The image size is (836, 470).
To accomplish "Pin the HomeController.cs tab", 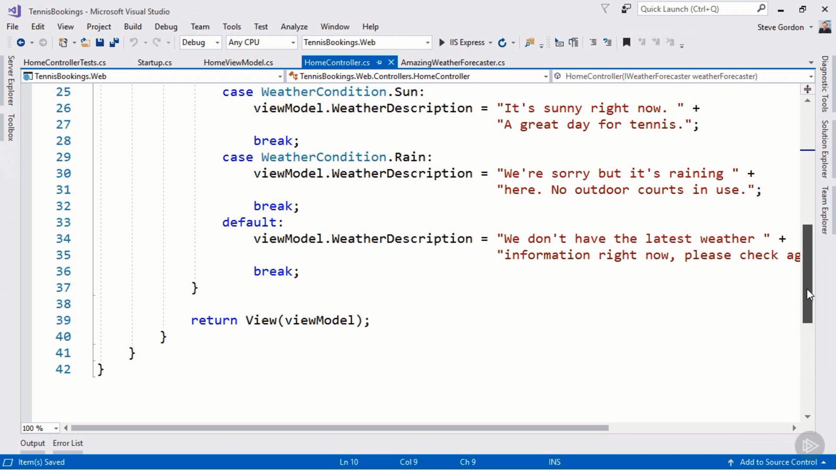I will click(x=380, y=62).
